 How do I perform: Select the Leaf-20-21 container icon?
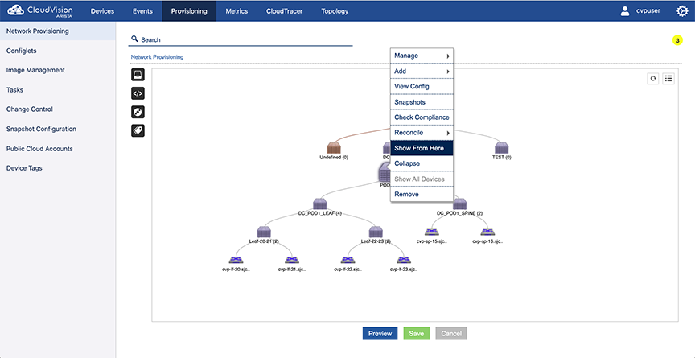click(264, 232)
